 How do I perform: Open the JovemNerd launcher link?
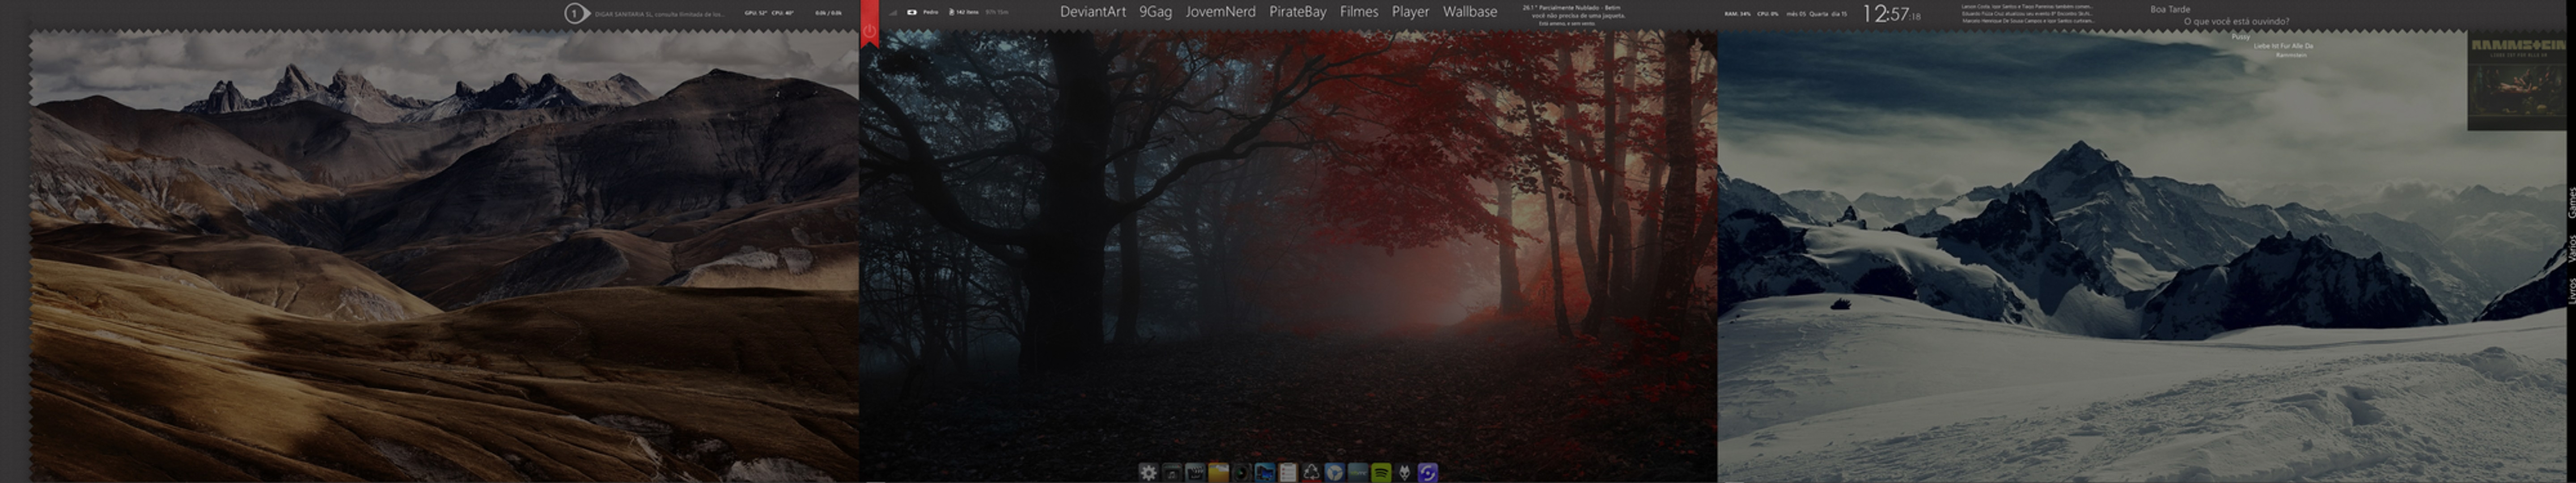pos(1220,12)
